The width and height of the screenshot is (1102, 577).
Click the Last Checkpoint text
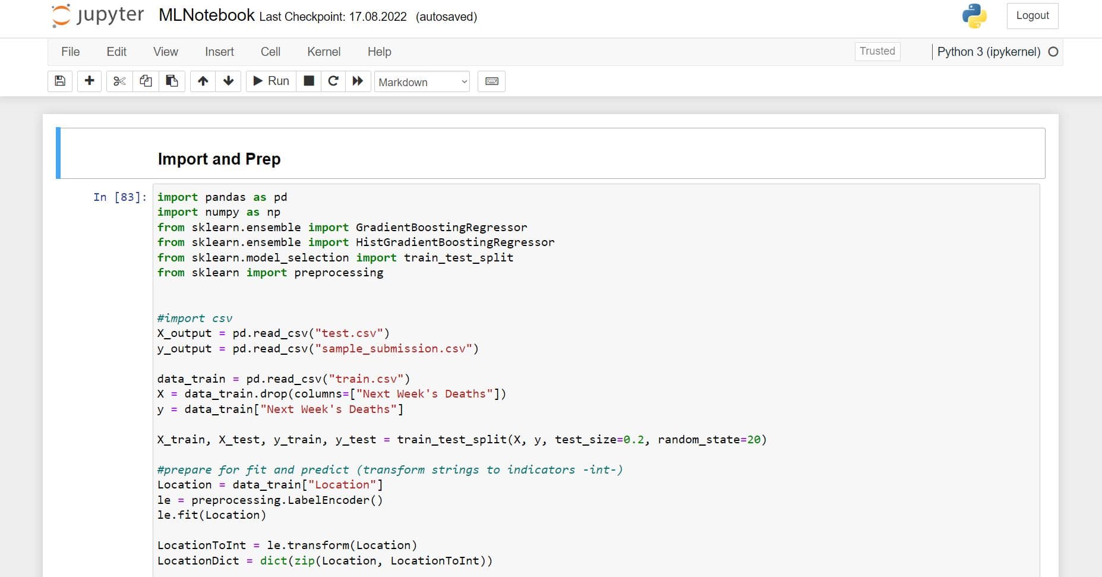[333, 17]
